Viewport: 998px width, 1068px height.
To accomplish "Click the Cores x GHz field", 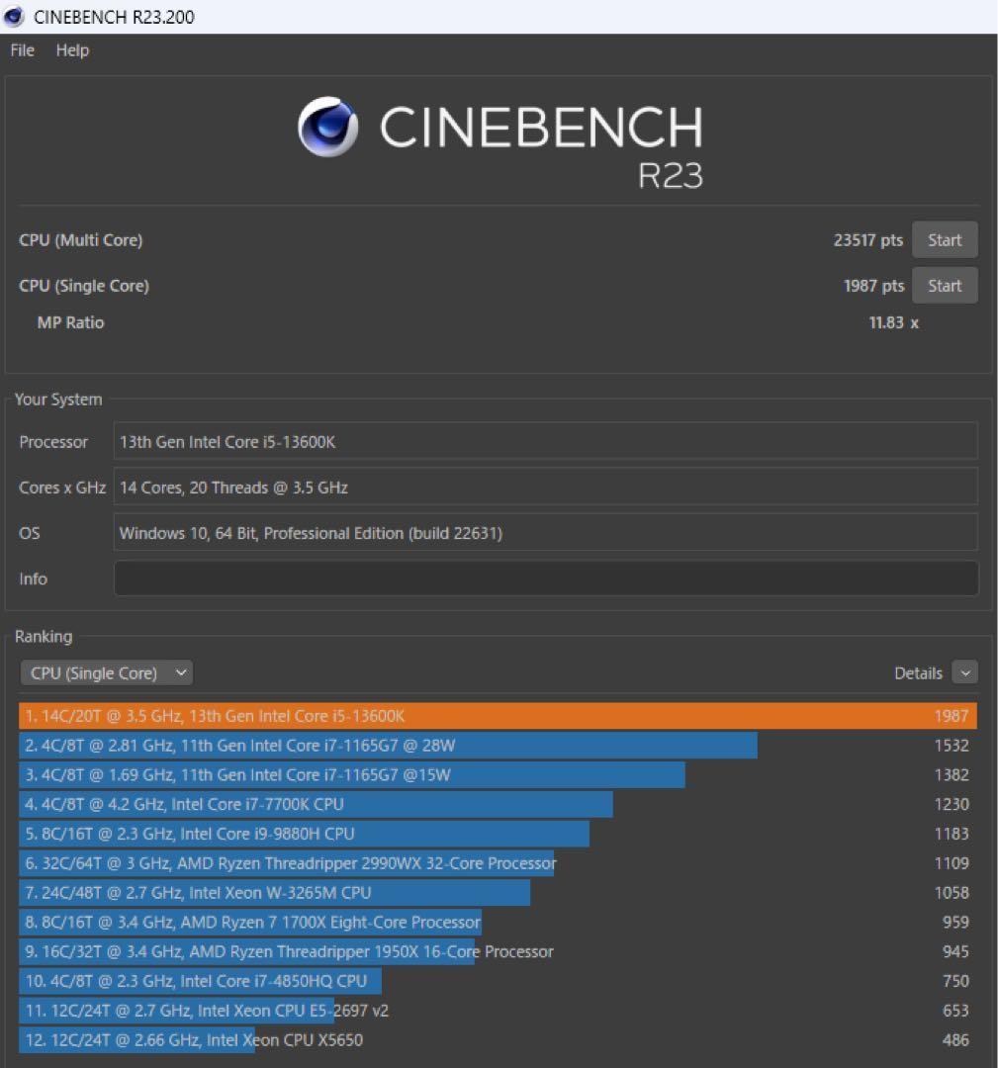I will 546,488.
